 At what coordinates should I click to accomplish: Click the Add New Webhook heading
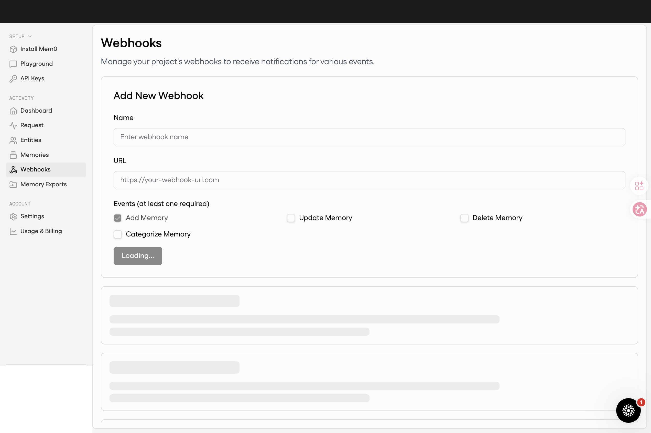pyautogui.click(x=158, y=95)
